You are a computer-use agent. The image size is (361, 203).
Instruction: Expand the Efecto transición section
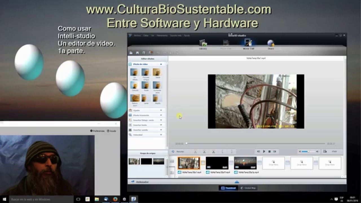pos(161,115)
